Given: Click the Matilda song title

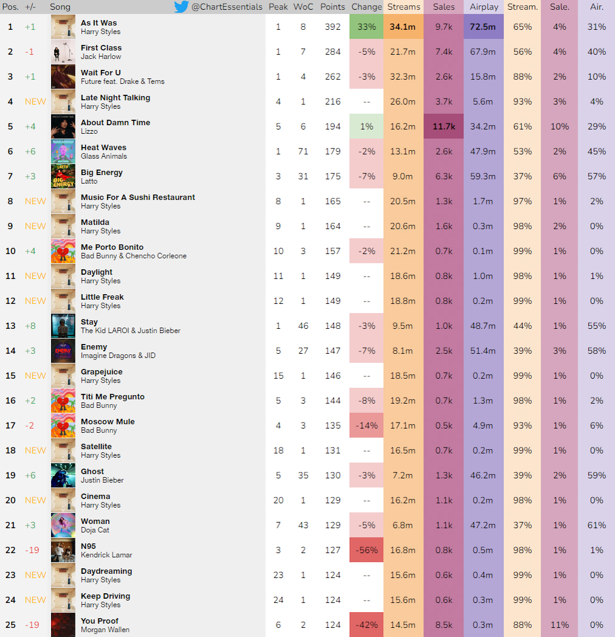Looking at the screenshot, I should pos(95,222).
